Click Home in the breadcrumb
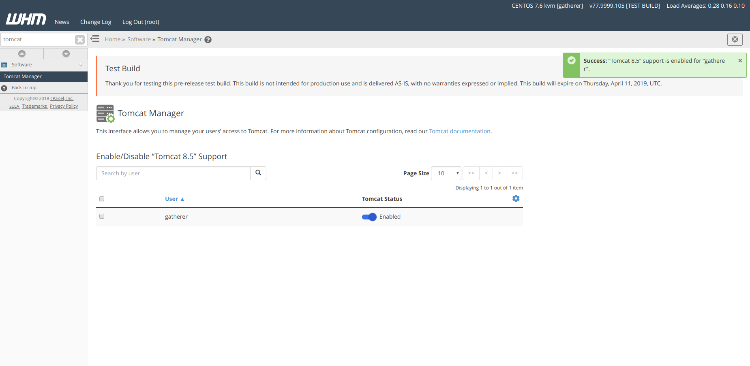The height and width of the screenshot is (366, 750). (113, 39)
